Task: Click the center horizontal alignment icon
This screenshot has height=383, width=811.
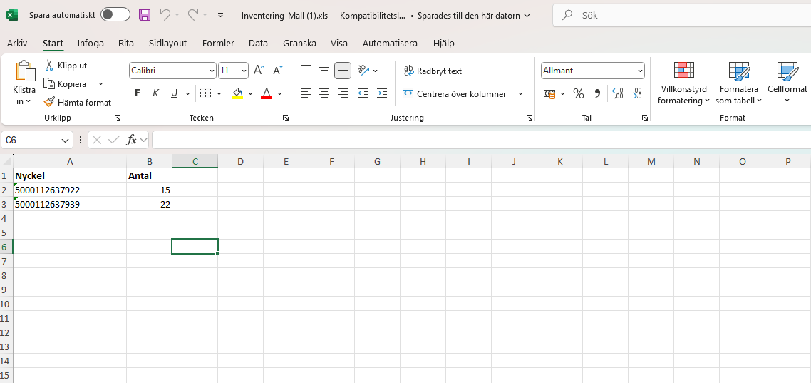Action: (x=324, y=93)
